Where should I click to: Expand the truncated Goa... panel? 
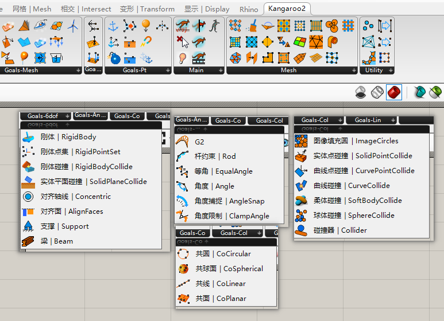pyautogui.click(x=93, y=69)
